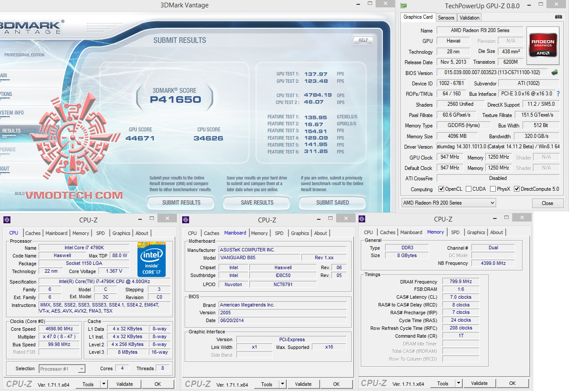Click OK in CPU-Z Motherboard window
The height and width of the screenshot is (391, 569).
coord(337,384)
